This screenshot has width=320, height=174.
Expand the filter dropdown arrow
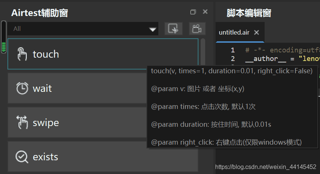pyautogui.click(x=153, y=29)
